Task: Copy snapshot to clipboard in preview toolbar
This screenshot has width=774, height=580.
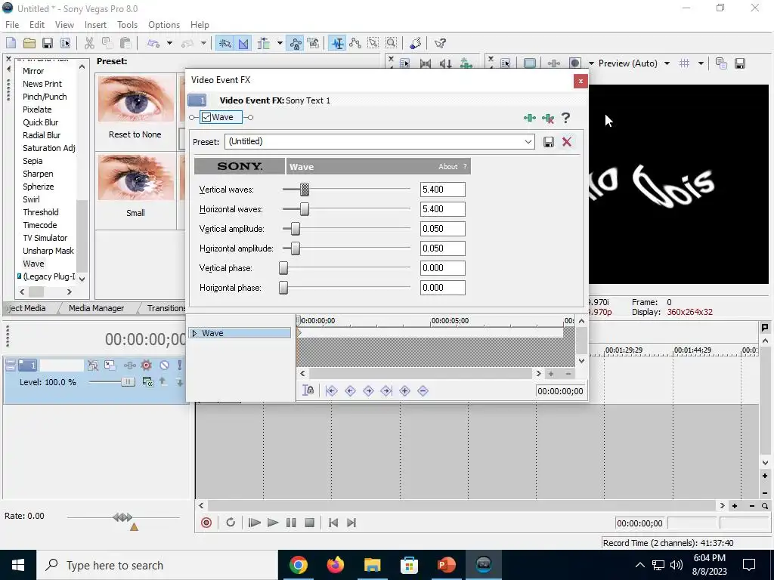Action: click(x=721, y=63)
